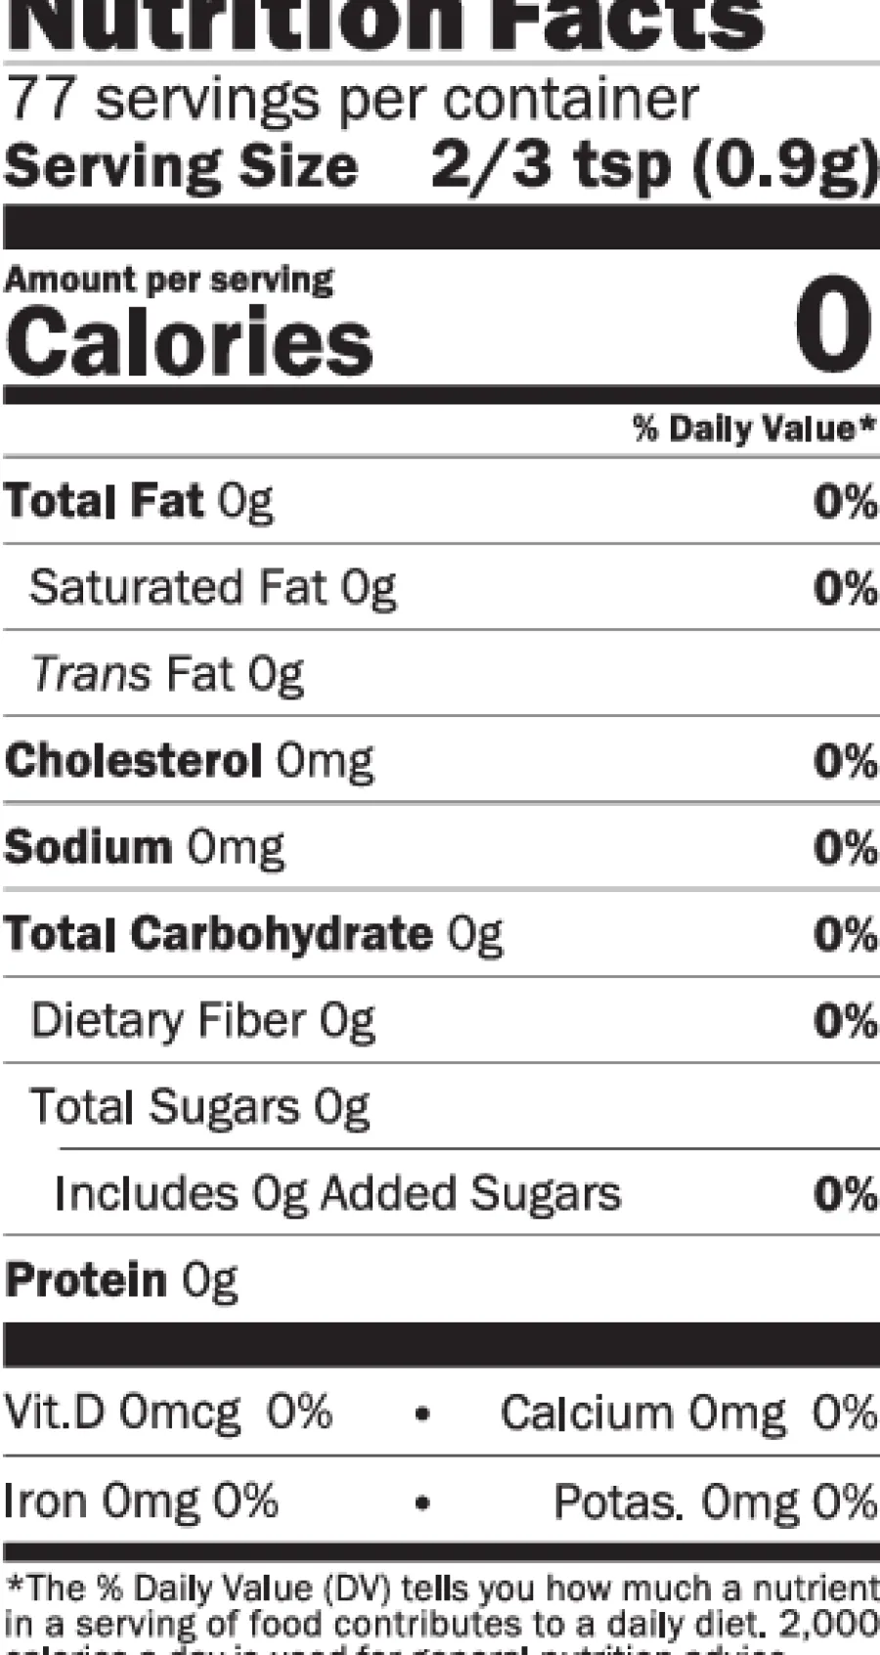
Task: Click the Cholesterol 0mg row
Action: 441,761
